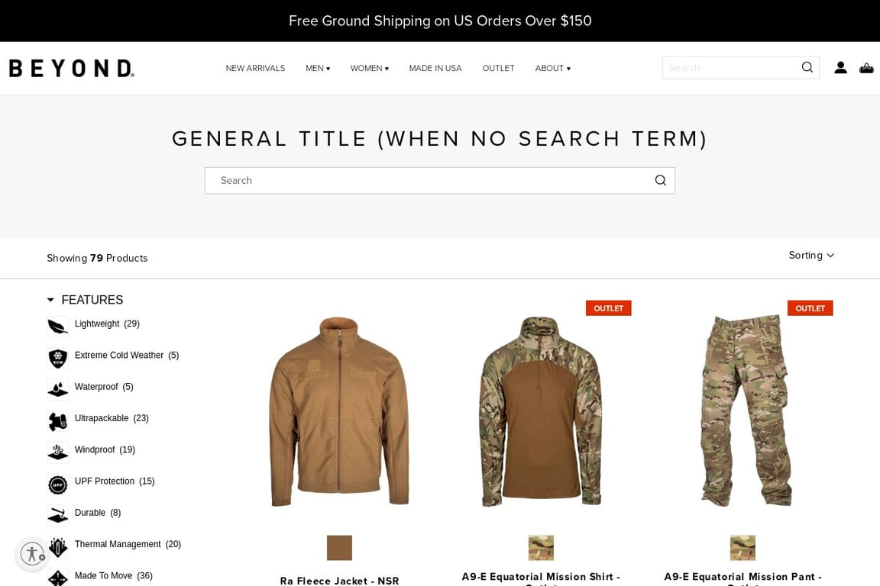Filter by UPF Protection (15)
The image size is (880, 586).
pyautogui.click(x=115, y=481)
